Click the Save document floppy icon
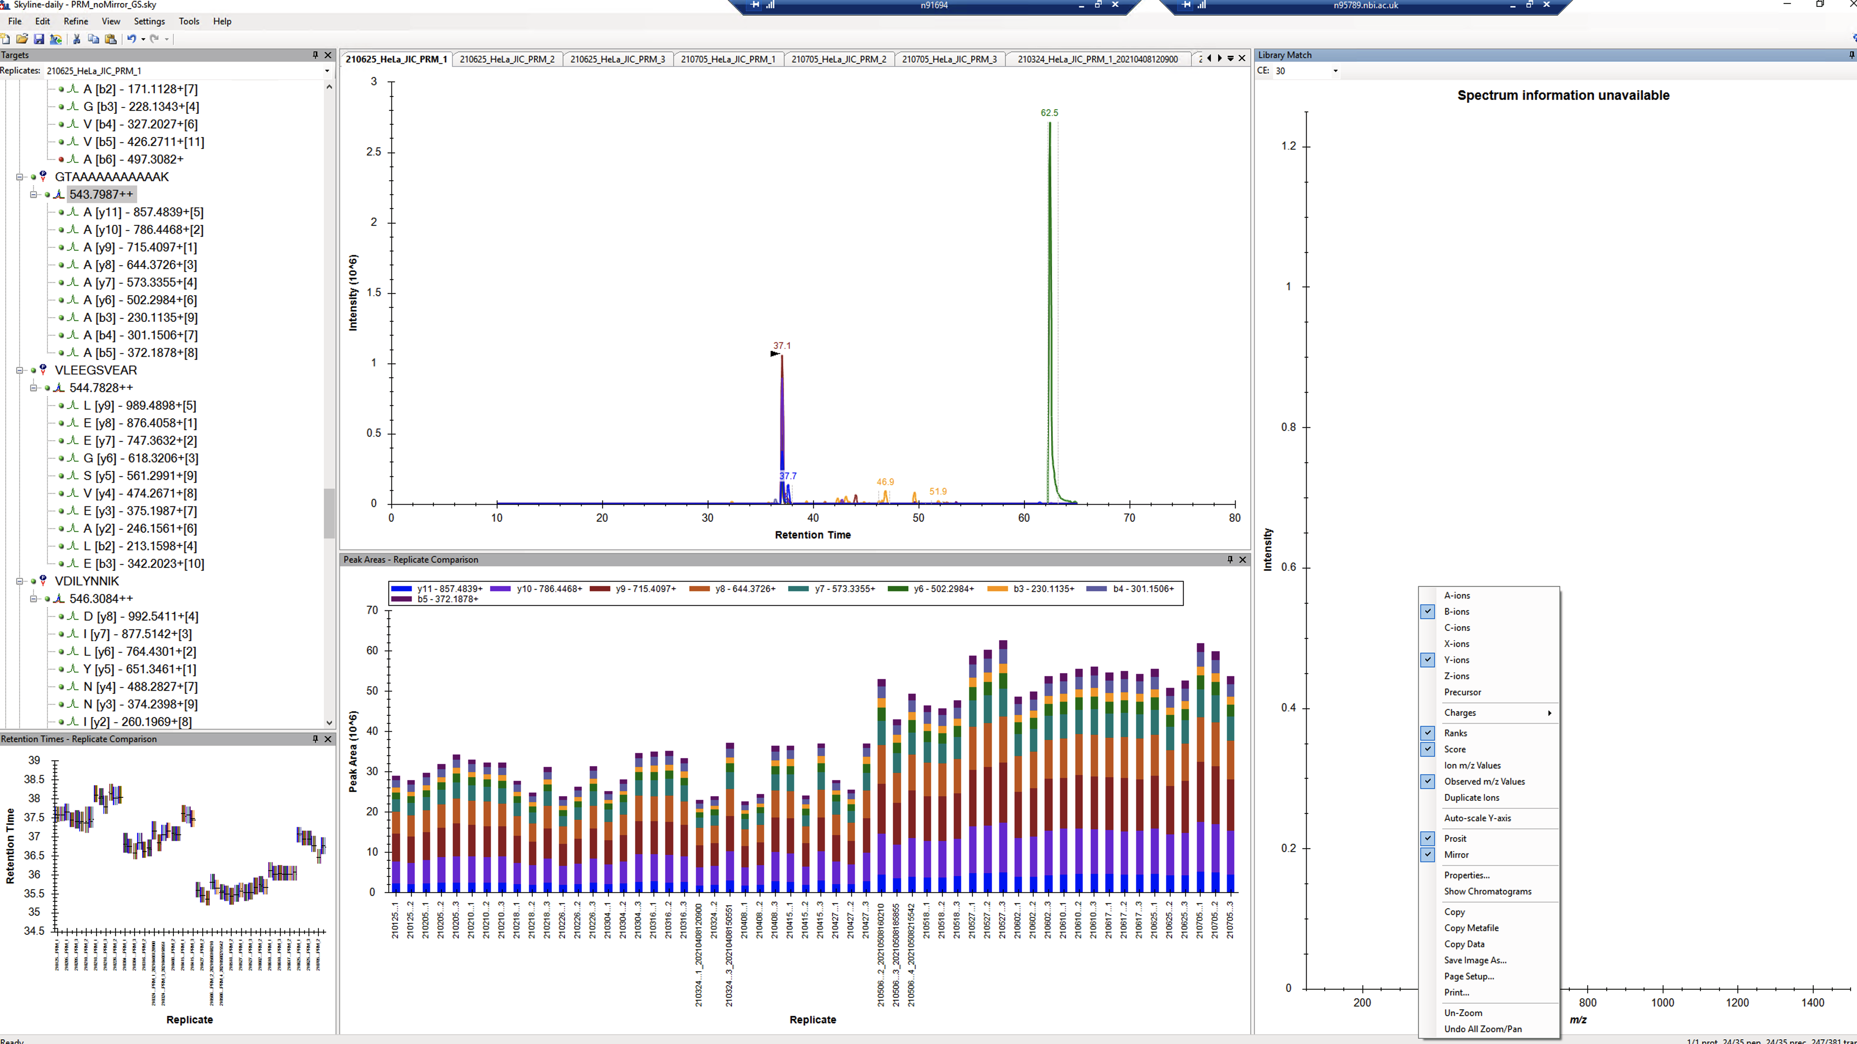1857x1044 pixels. coord(39,39)
